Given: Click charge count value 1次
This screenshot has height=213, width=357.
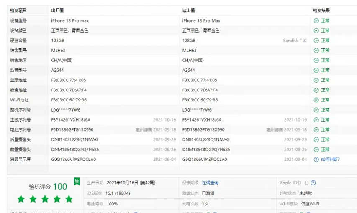Looking at the screenshot, I should click(205, 204).
